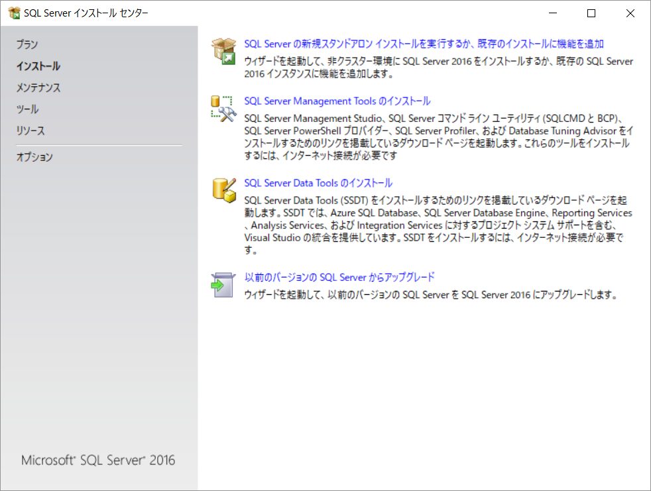
Task: Start SQL Server の新規スタンドアロン インストール link
Action: click(424, 44)
